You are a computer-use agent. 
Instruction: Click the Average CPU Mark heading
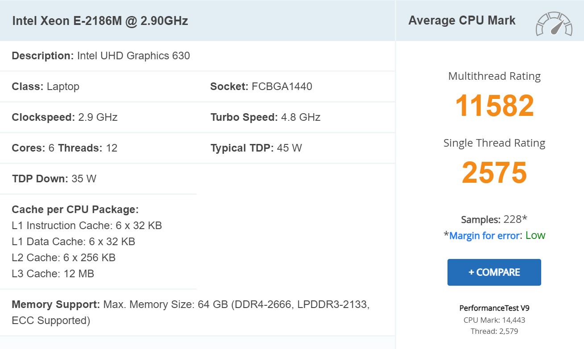pos(462,21)
